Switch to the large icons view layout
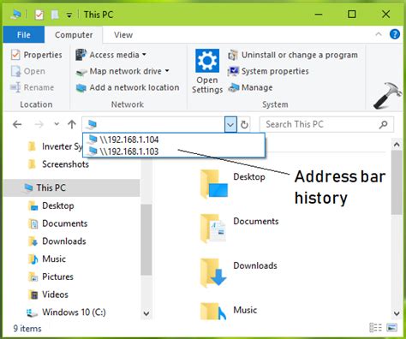The image size is (406, 339). coord(391,328)
